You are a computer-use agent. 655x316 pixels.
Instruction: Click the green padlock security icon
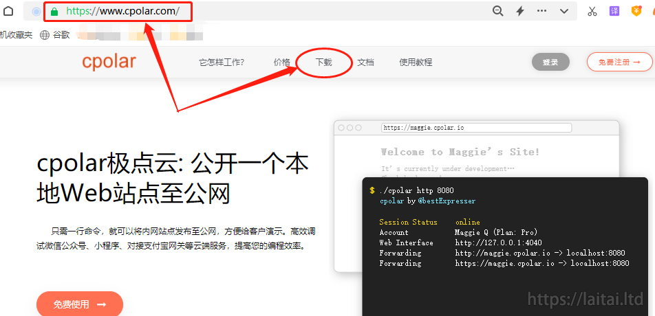(54, 11)
